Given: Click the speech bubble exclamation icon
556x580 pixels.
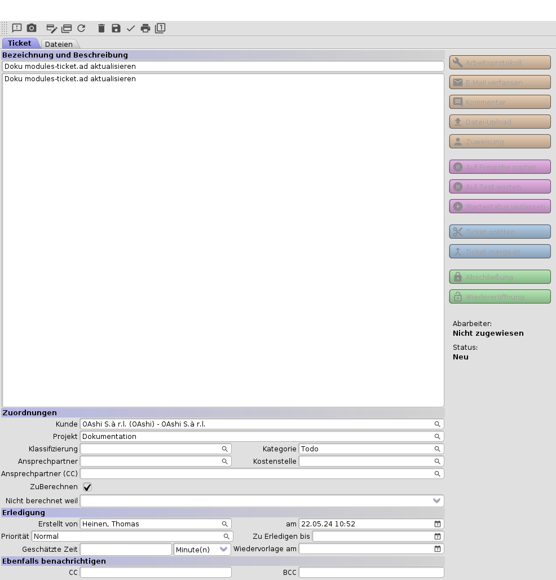Looking at the screenshot, I should coord(17,28).
